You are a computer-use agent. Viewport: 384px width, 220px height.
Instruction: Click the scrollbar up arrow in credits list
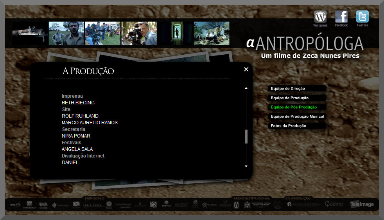tap(246, 88)
